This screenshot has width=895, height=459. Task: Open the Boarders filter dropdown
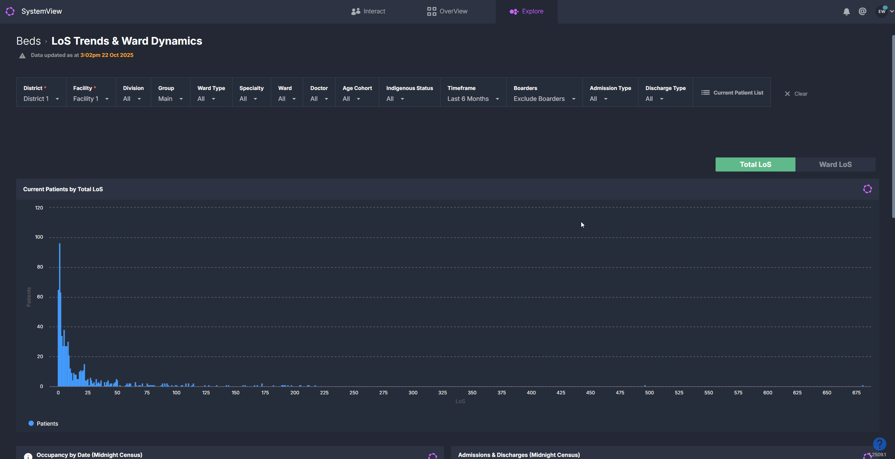coord(544,99)
